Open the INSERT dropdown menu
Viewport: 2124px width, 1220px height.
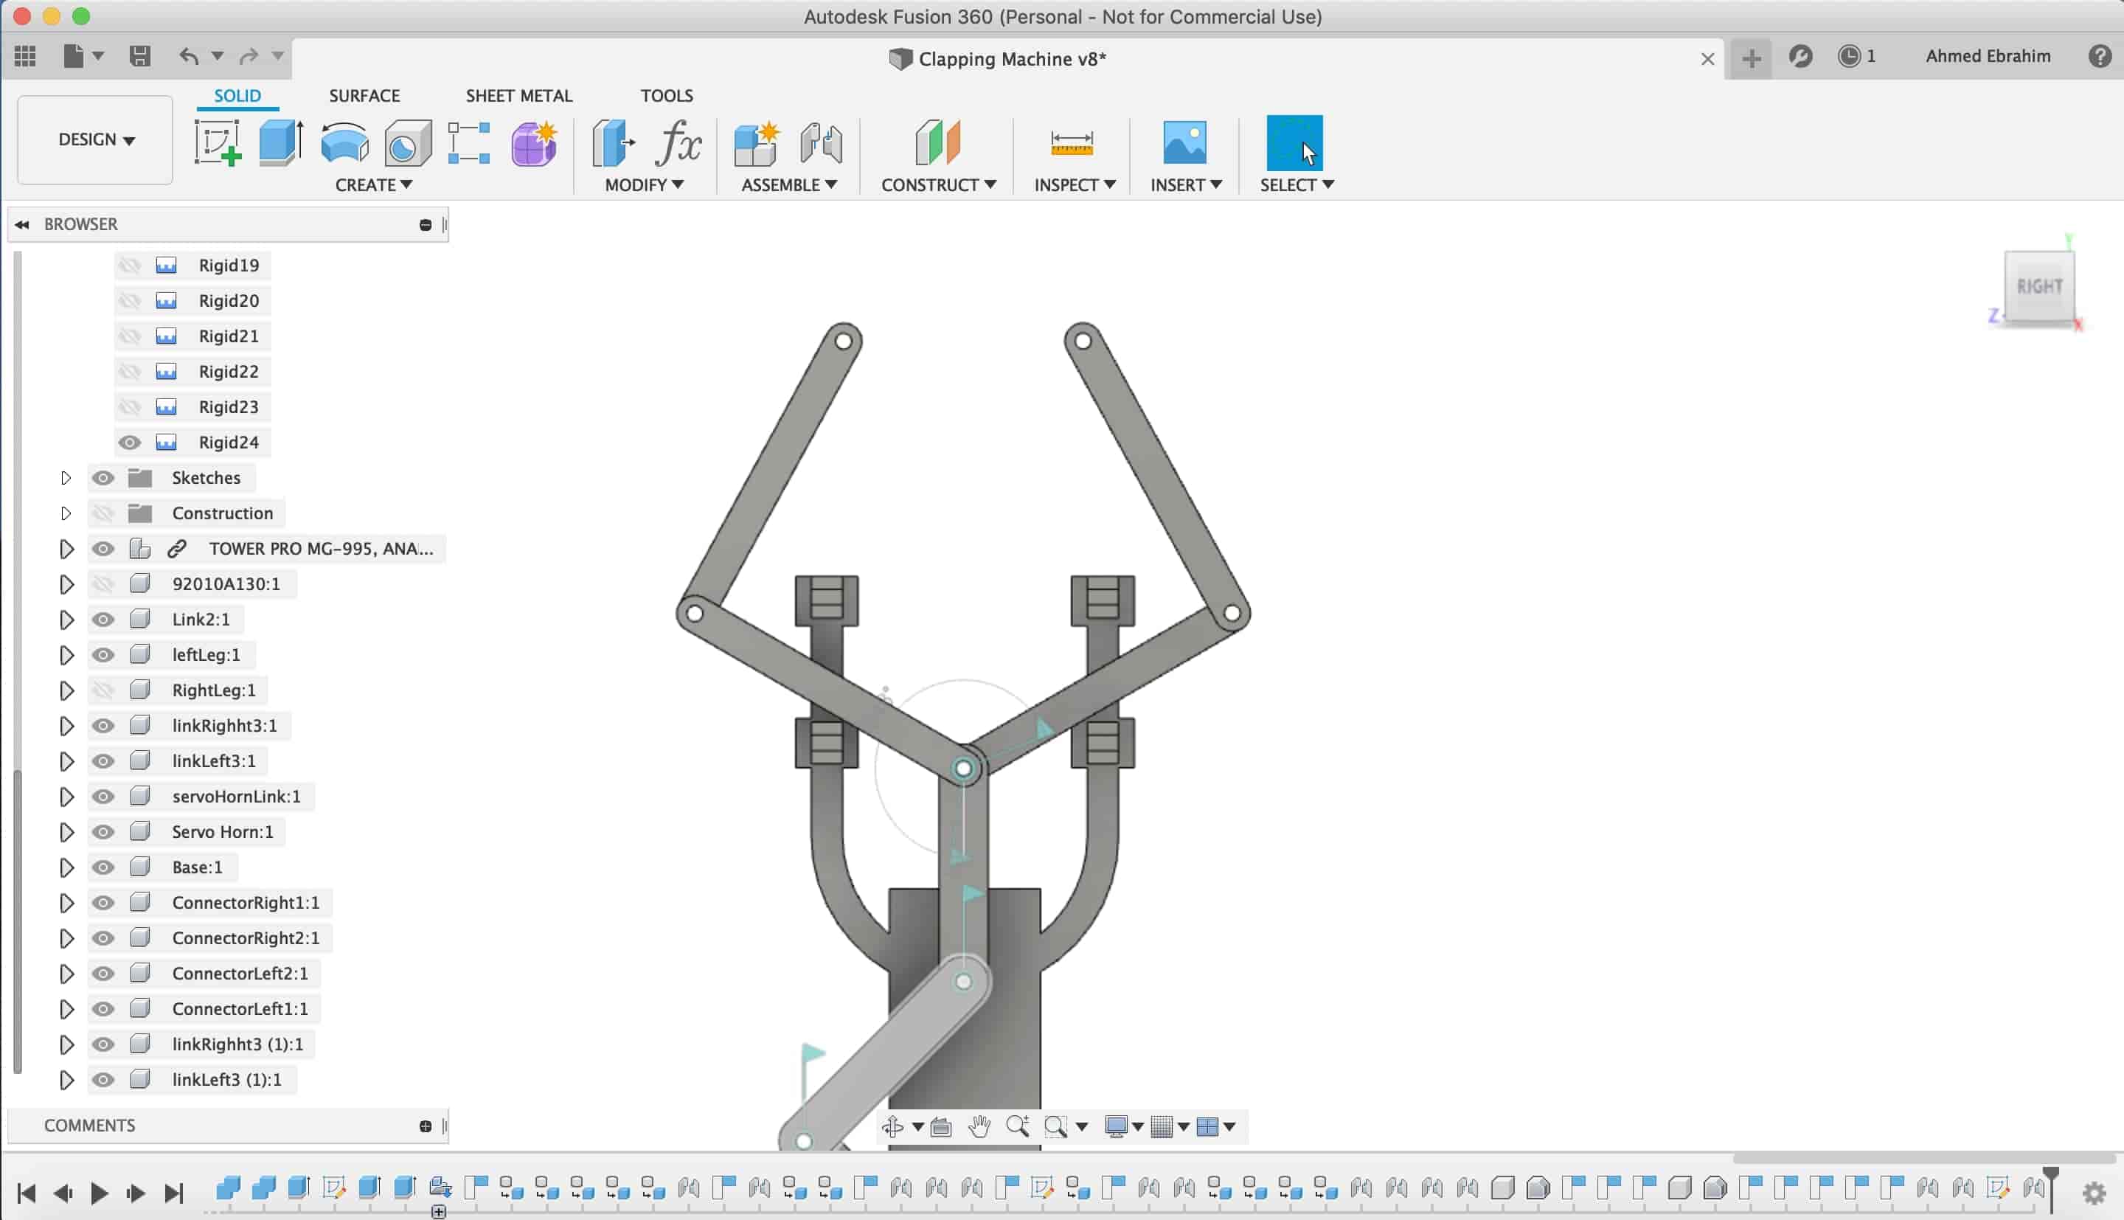1186,184
